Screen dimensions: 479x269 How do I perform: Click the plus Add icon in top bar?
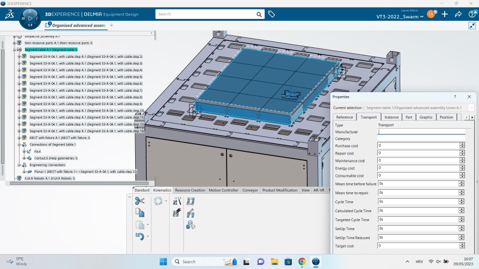click(x=445, y=14)
